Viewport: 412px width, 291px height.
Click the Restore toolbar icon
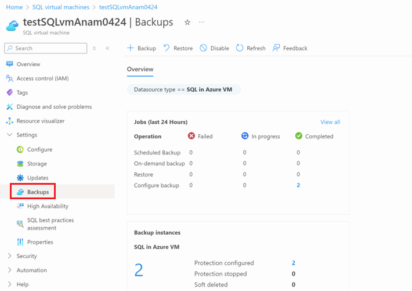pyautogui.click(x=167, y=48)
